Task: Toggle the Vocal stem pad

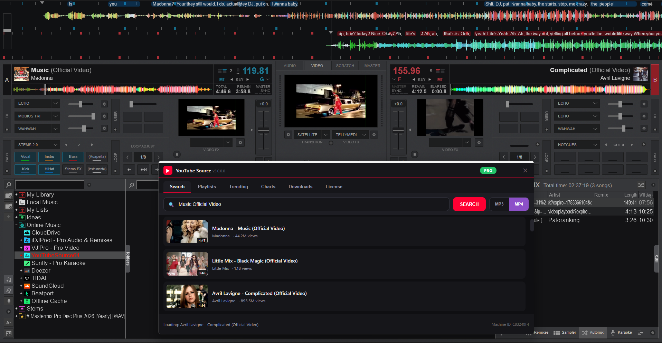Action: (x=26, y=157)
